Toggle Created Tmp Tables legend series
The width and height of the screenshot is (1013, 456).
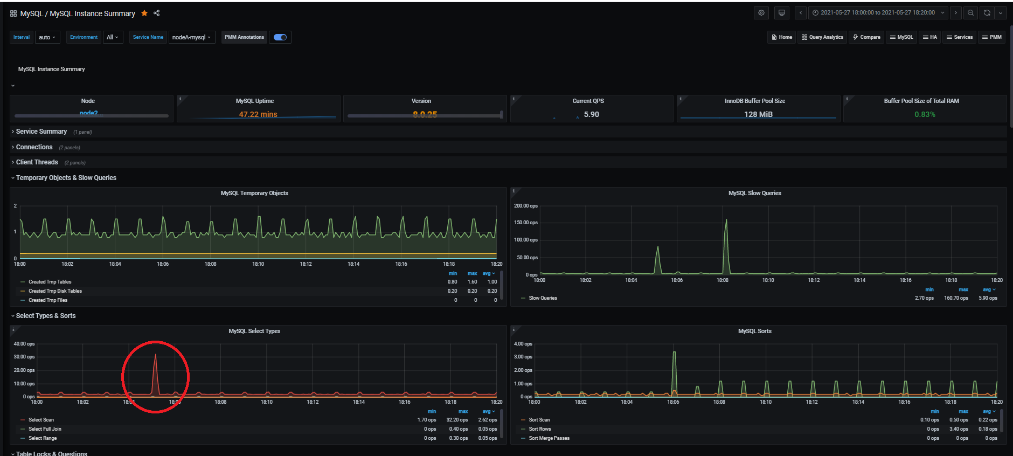click(x=50, y=282)
